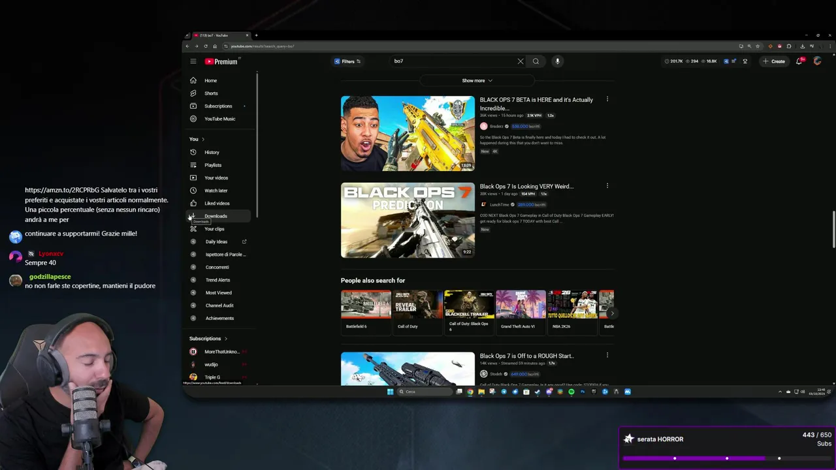Image resolution: width=836 pixels, height=470 pixels.
Task: Visit the LunchTime channel
Action: (499, 204)
